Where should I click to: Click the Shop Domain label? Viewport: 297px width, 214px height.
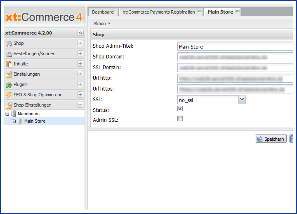108,57
